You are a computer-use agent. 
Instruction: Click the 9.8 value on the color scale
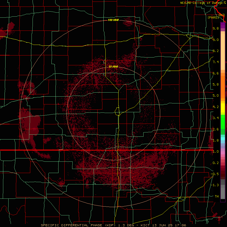pyautogui.click(x=216, y=28)
